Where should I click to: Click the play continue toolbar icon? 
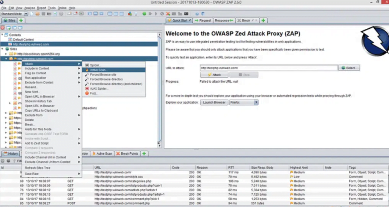pos(156,14)
